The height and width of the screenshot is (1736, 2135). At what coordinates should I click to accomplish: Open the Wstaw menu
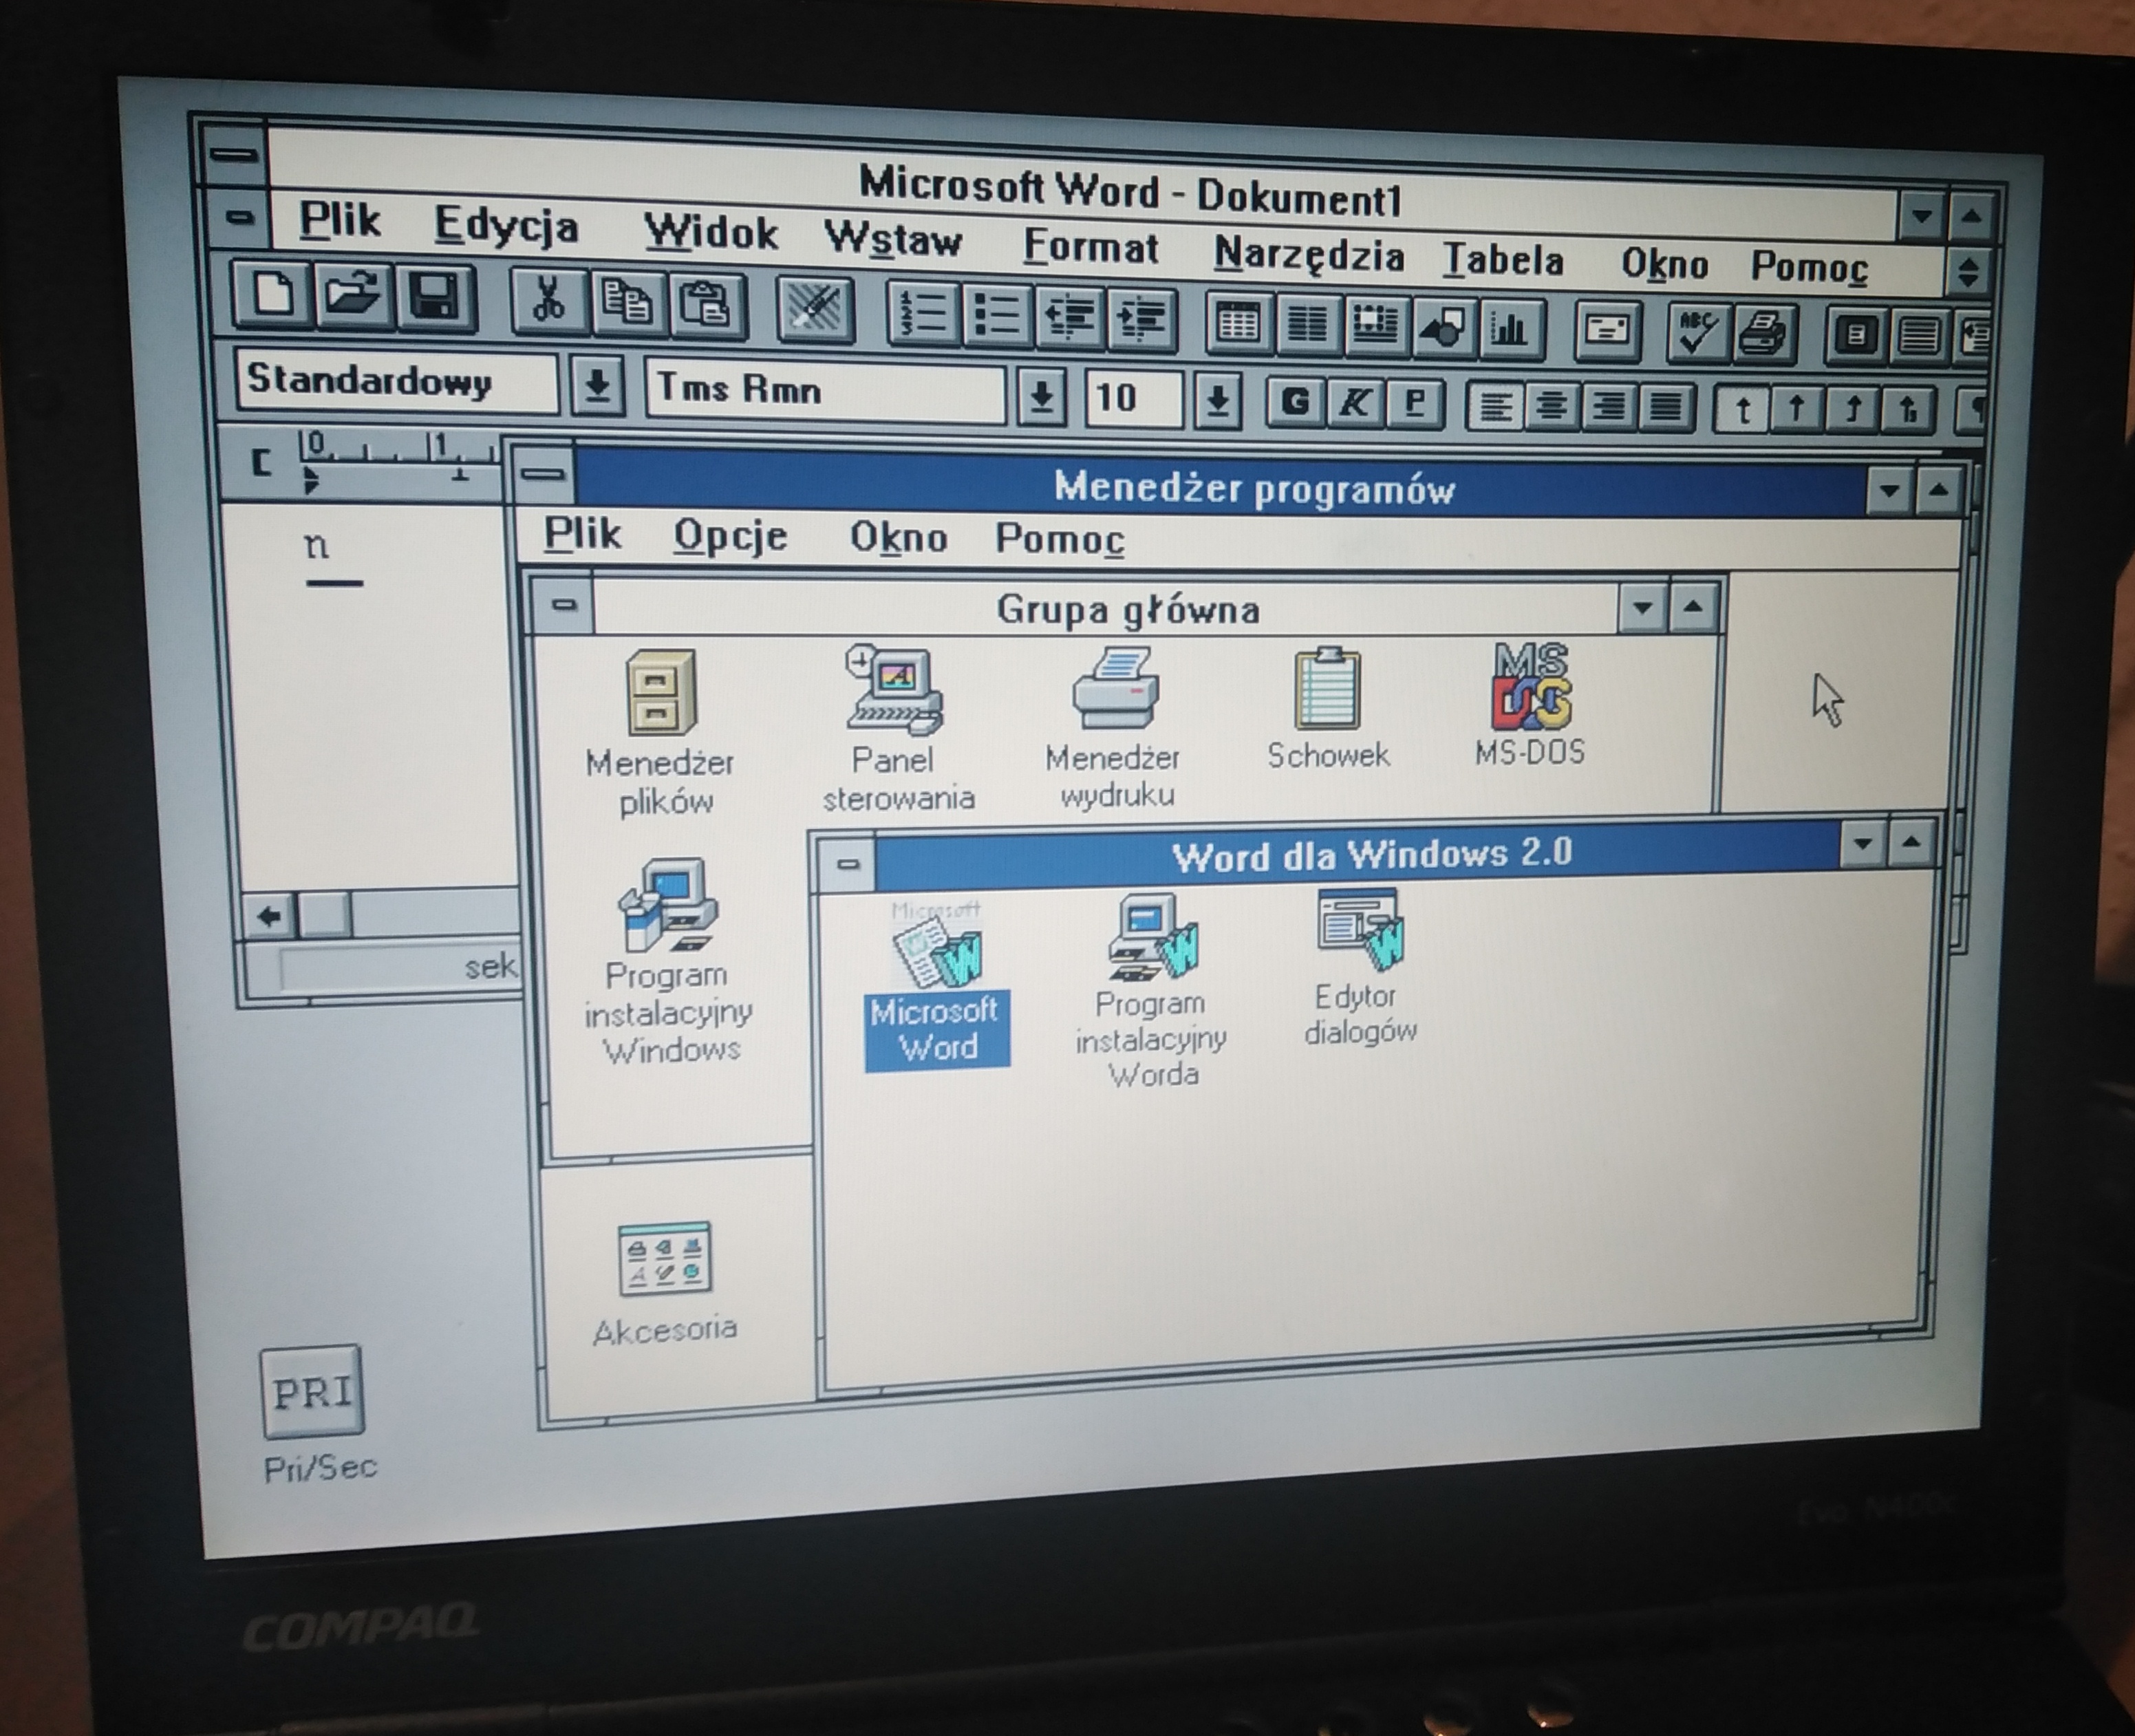(x=893, y=240)
